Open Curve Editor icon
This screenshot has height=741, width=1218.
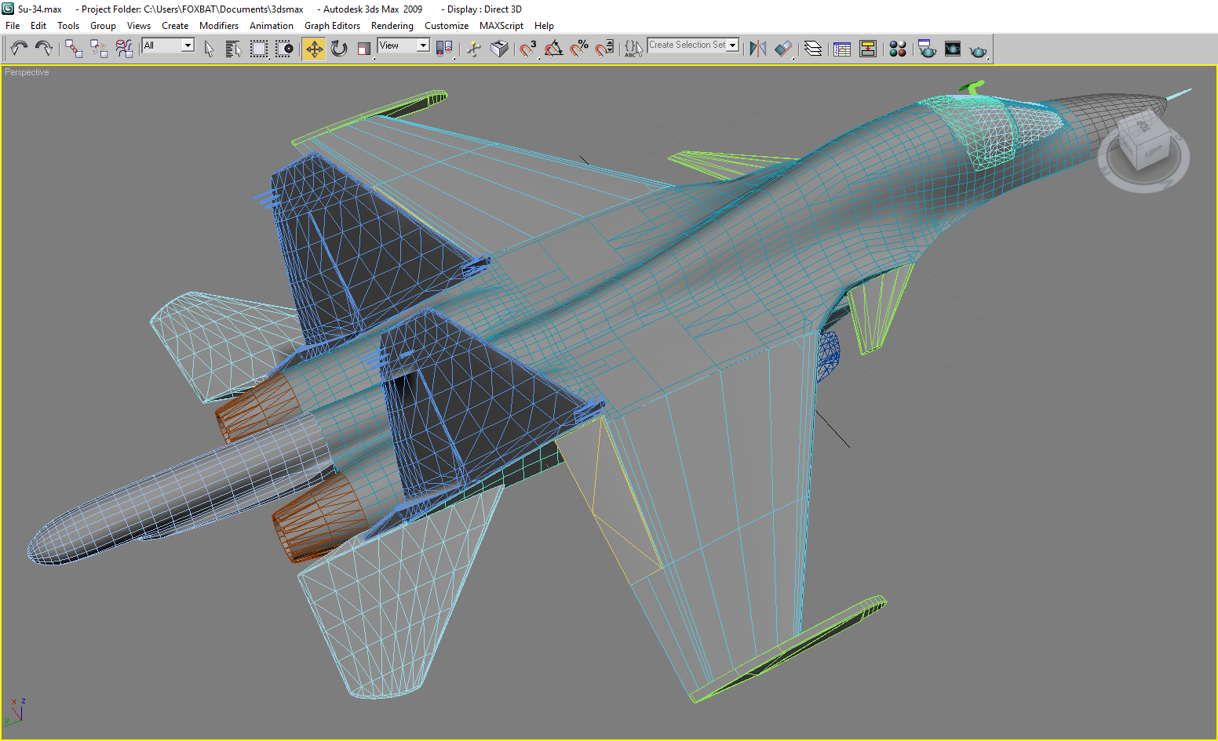(842, 49)
